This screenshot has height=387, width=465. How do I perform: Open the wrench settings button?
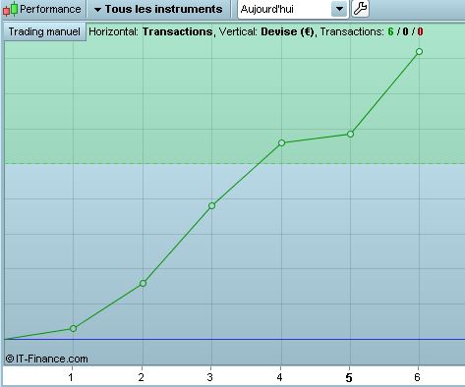point(360,9)
